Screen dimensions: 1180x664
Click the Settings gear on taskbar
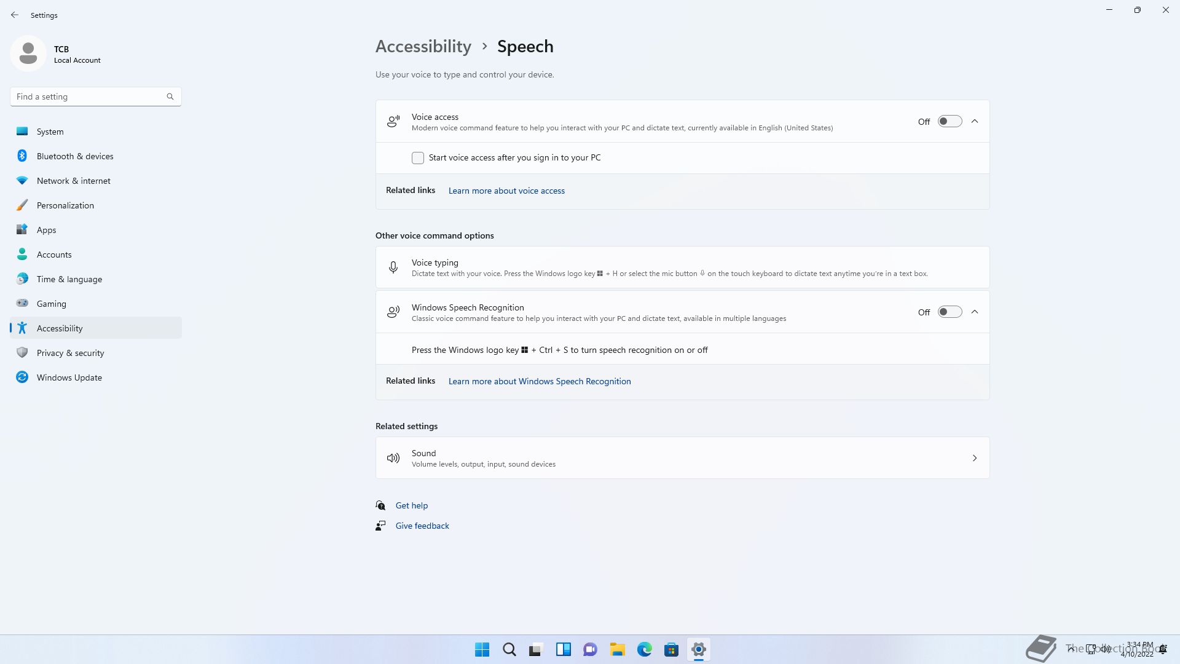click(699, 649)
